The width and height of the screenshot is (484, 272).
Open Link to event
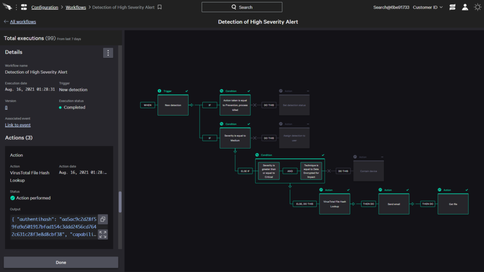click(17, 125)
